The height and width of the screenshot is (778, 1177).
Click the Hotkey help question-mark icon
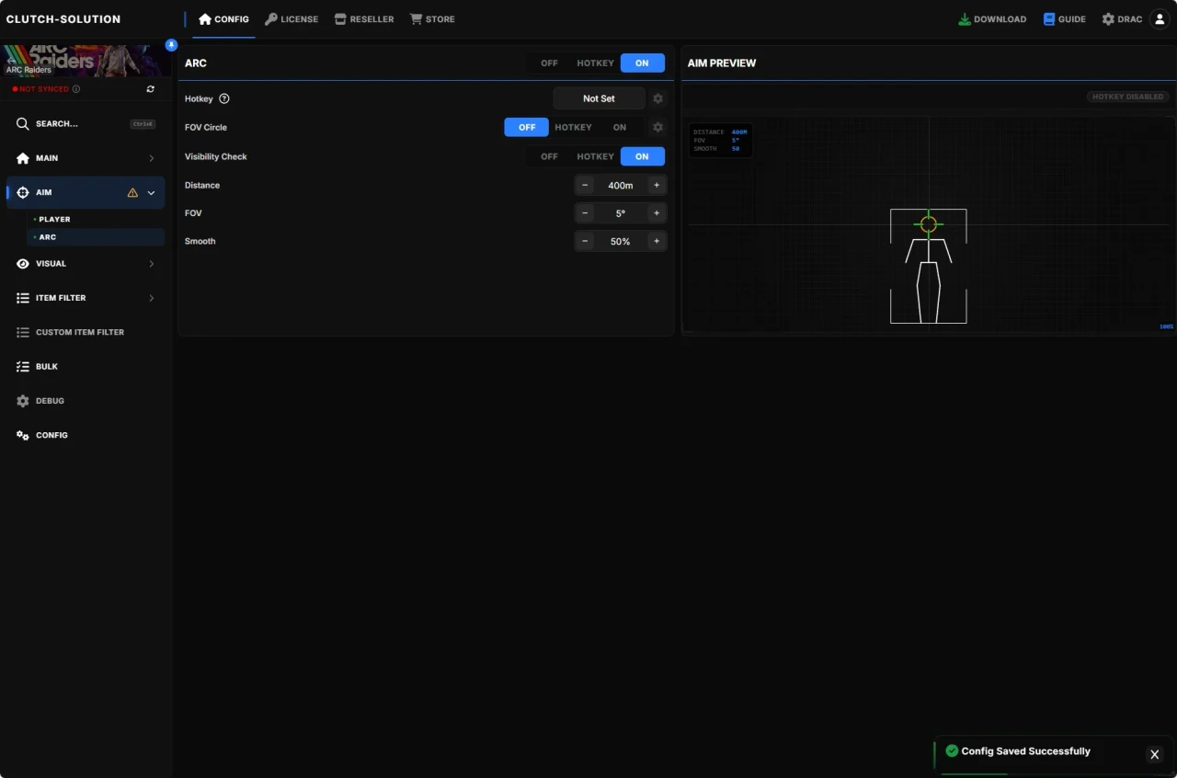[224, 98]
